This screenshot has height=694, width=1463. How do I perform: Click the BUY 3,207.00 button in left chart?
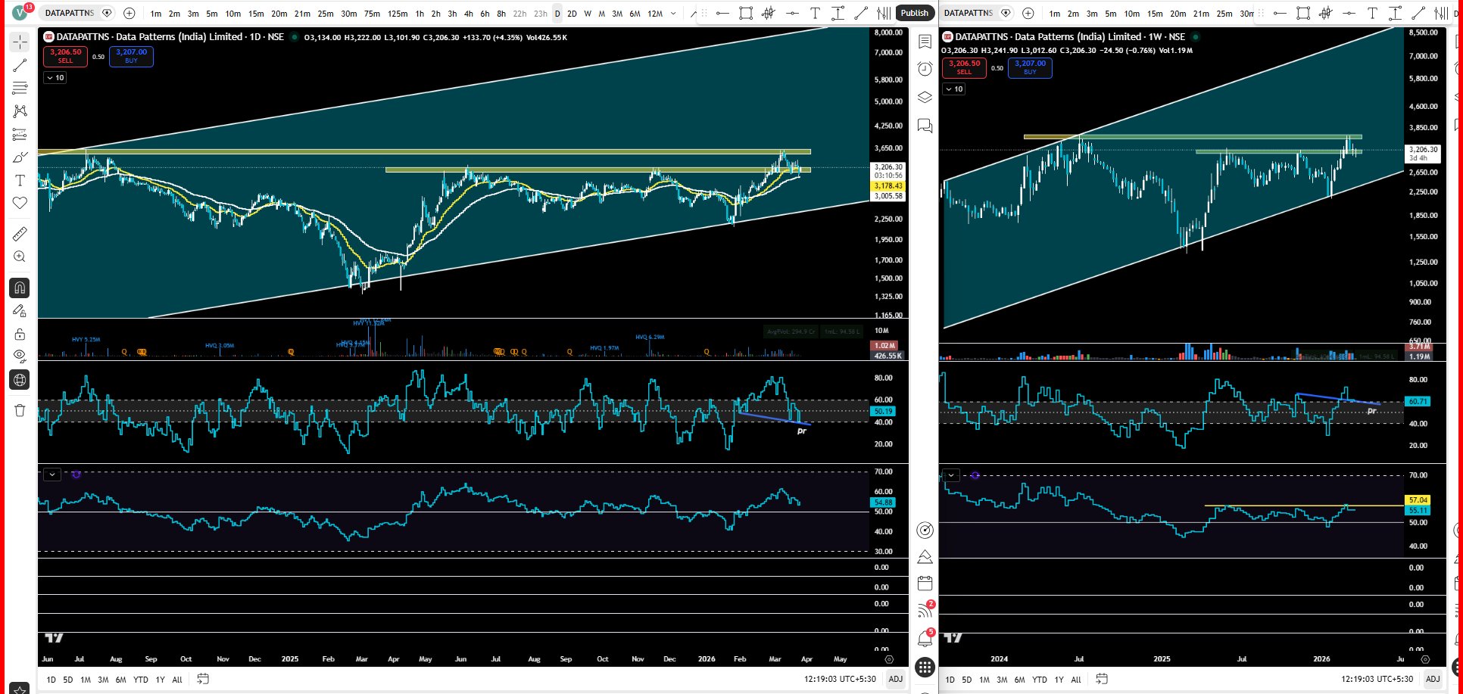pos(131,56)
